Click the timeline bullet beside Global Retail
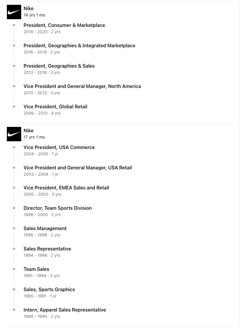 coord(14,107)
